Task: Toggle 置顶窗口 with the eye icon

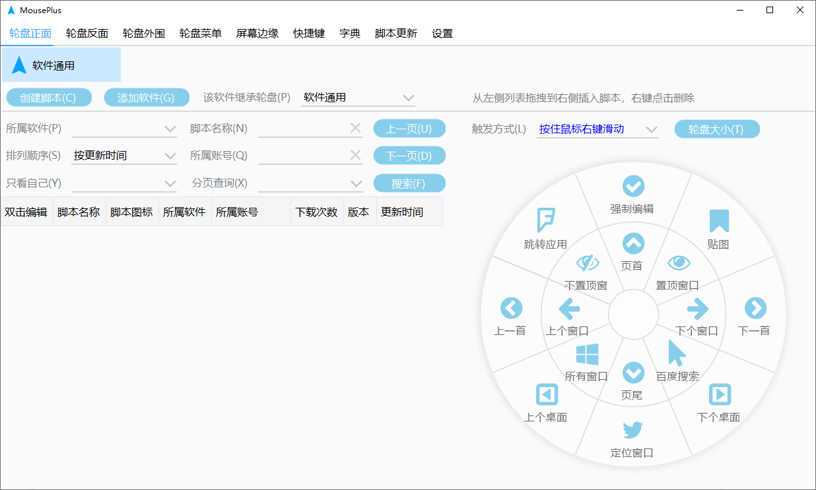Action: tap(679, 262)
